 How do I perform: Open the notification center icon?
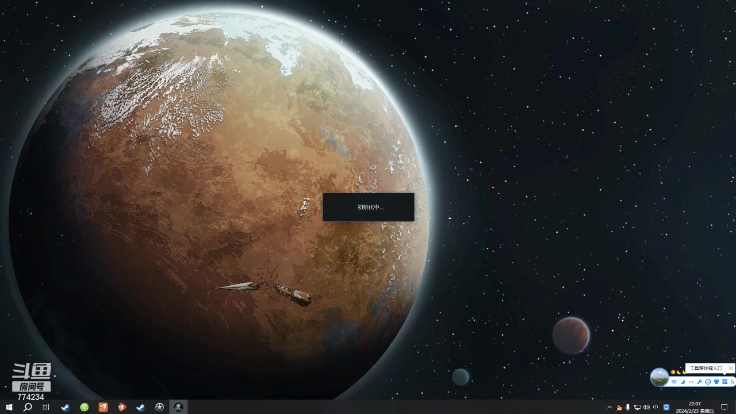(724, 407)
